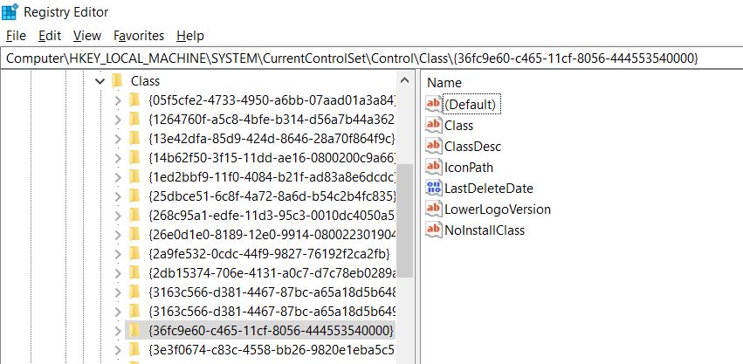The height and width of the screenshot is (364, 743).
Task: Click the LowerLogoVersion string value icon
Action: coord(434,209)
